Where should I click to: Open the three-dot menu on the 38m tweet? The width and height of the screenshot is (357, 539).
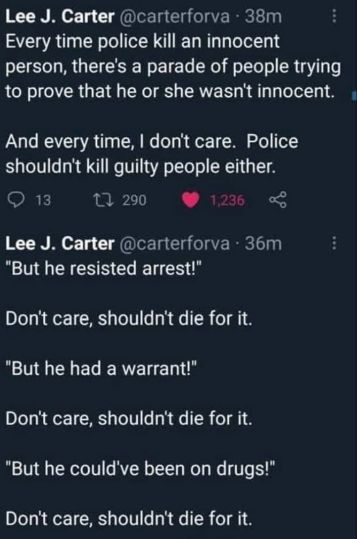(335, 18)
